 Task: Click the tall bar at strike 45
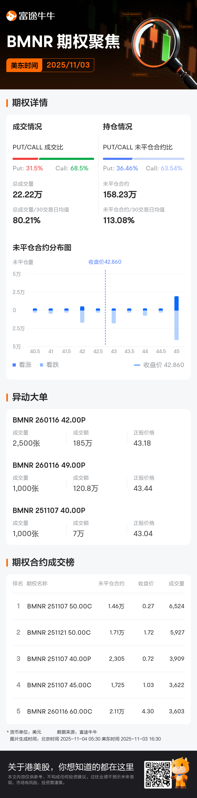coord(176,318)
